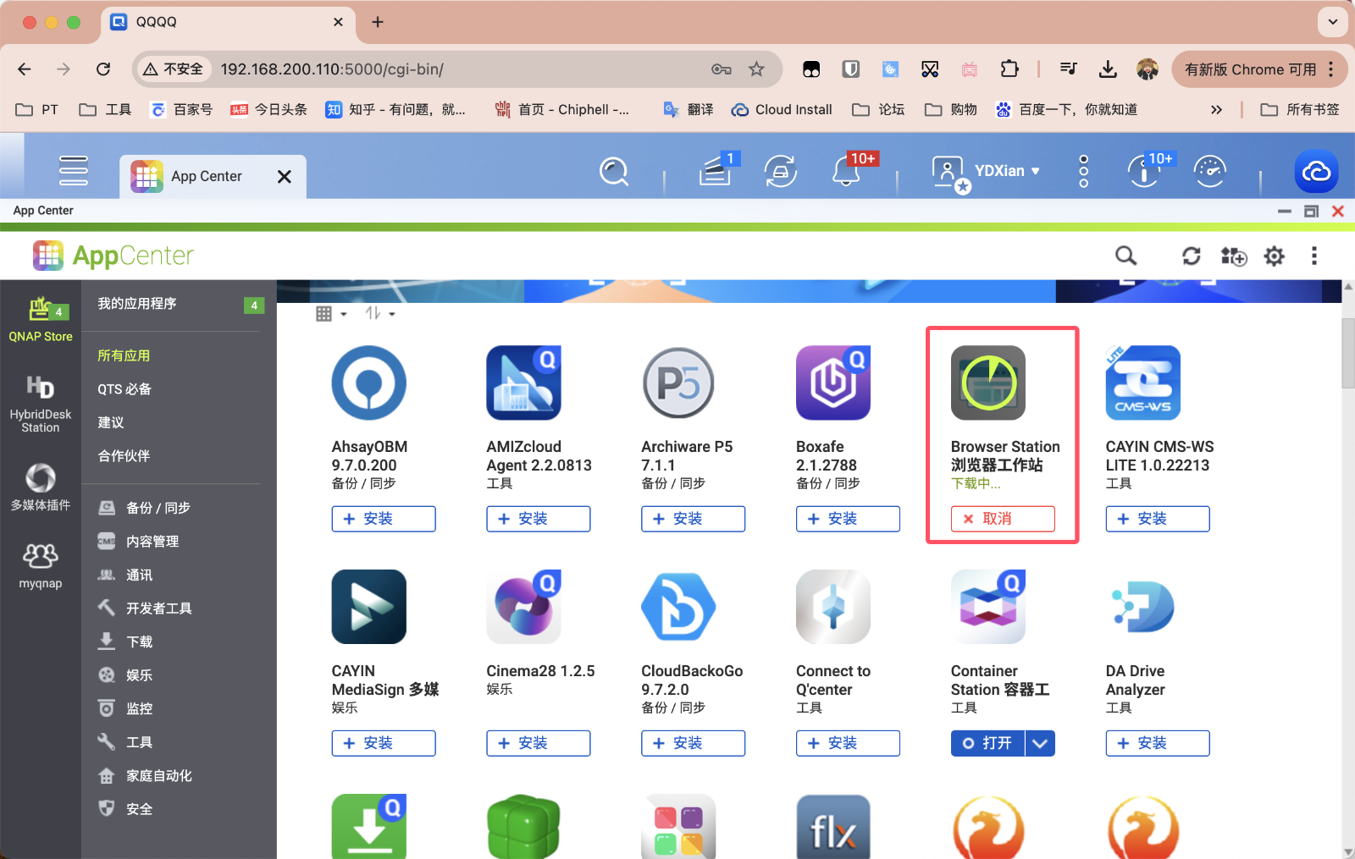Open the QNAP dashboard monitor icon
Image resolution: width=1355 pixels, height=859 pixels.
coord(1210,171)
